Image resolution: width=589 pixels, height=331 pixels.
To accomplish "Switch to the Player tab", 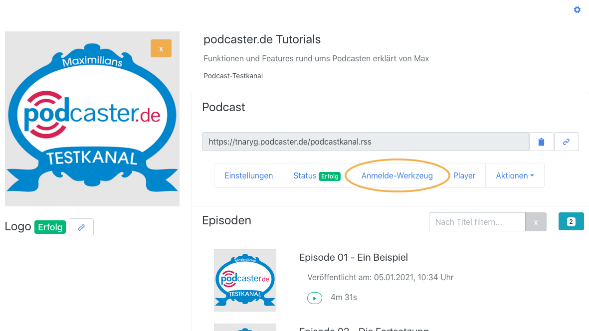I will [464, 175].
